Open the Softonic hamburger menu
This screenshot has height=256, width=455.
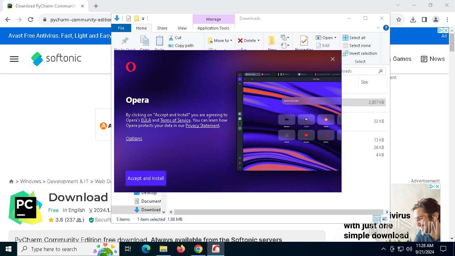tap(14, 59)
